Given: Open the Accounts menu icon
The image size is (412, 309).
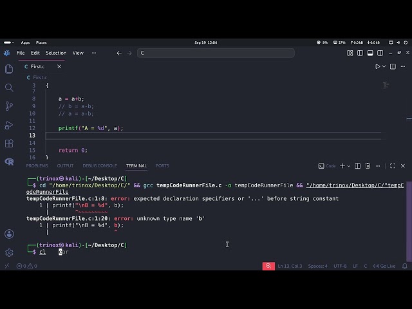Looking at the screenshot, I should [9, 234].
